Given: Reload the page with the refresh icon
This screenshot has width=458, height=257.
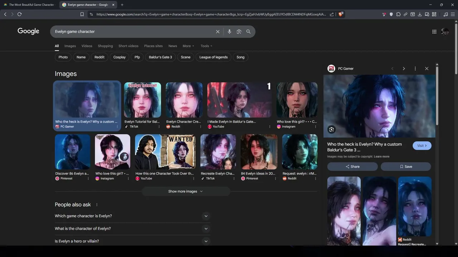Looking at the screenshot, I should 19,14.
